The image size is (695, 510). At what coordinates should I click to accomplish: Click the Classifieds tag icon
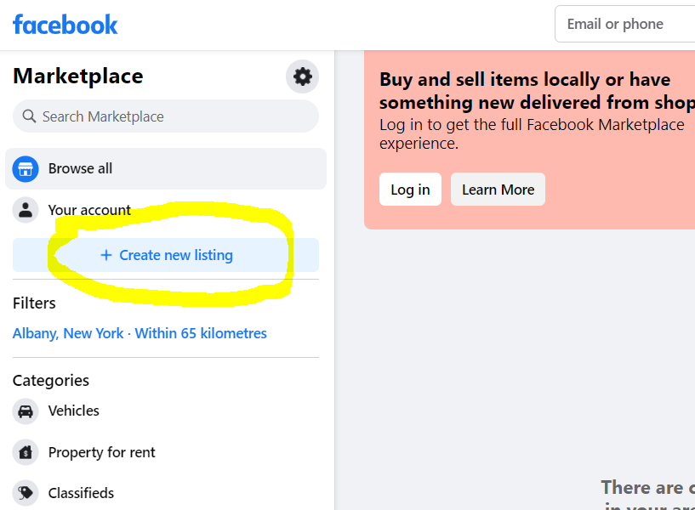(x=26, y=493)
